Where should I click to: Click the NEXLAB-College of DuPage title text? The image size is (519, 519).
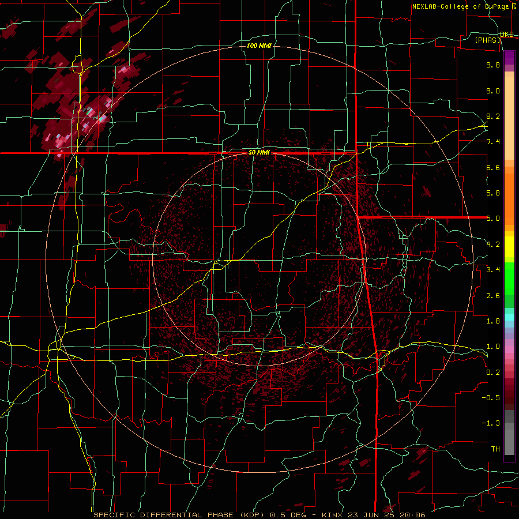pyautogui.click(x=460, y=6)
